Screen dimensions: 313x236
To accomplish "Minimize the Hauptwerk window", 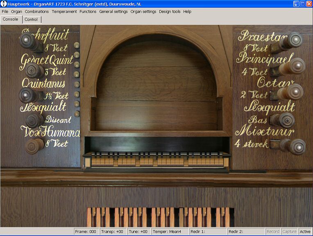I will click(x=296, y=4).
